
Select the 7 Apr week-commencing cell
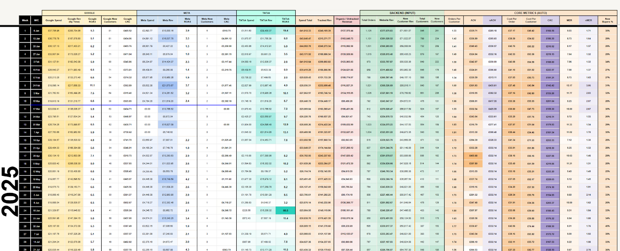[36, 132]
